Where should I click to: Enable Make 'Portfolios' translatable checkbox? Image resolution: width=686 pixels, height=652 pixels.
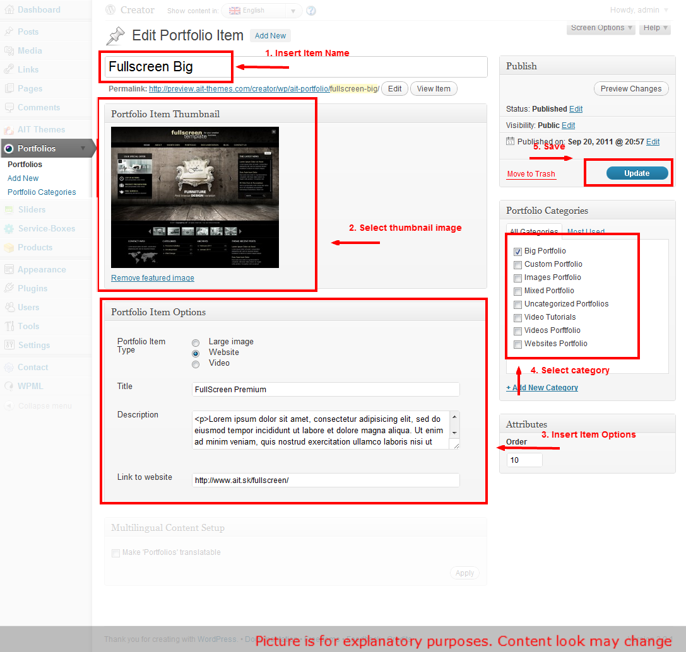click(x=115, y=553)
